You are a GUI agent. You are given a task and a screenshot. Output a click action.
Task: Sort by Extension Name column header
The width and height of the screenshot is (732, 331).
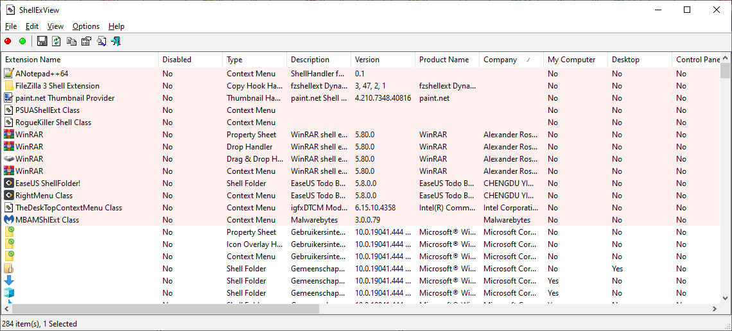80,60
